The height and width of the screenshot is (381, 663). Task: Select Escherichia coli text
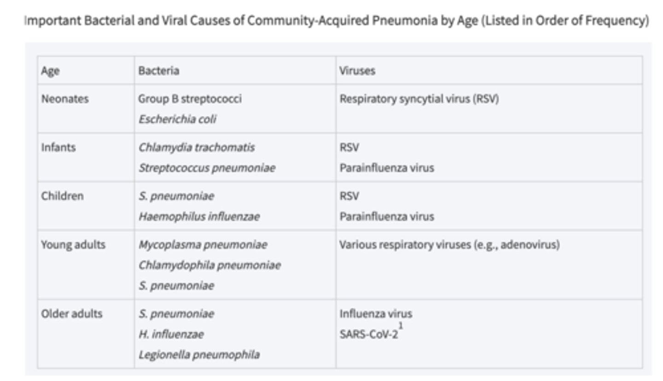177,119
